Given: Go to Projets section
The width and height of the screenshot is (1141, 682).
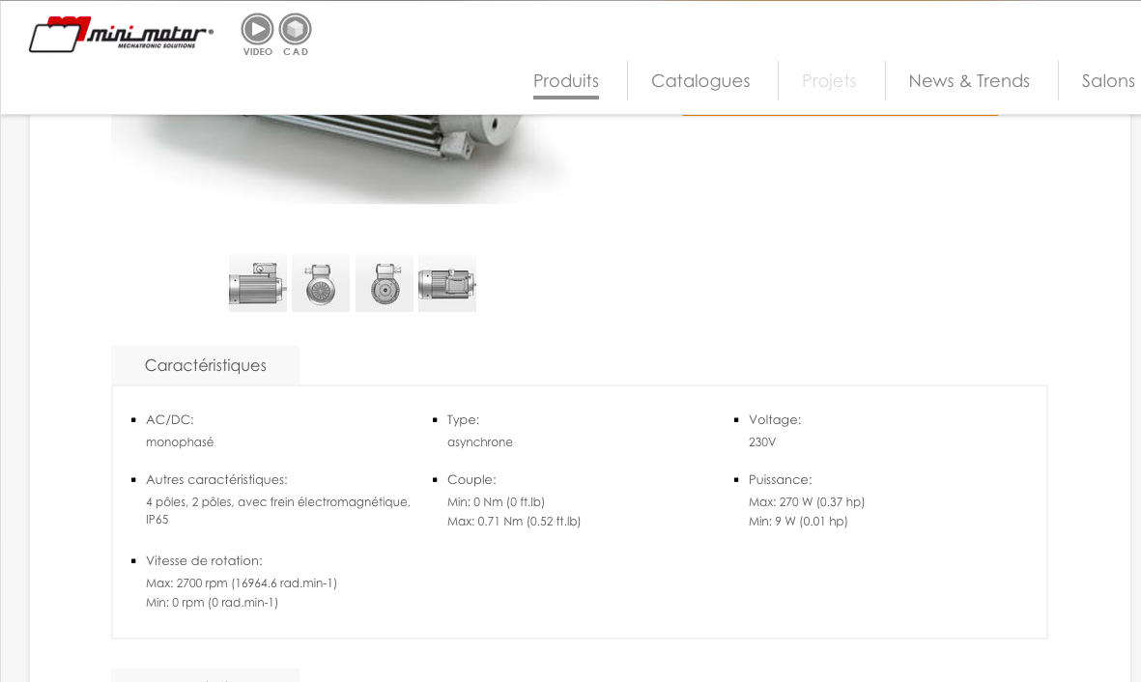Looking at the screenshot, I should (829, 81).
